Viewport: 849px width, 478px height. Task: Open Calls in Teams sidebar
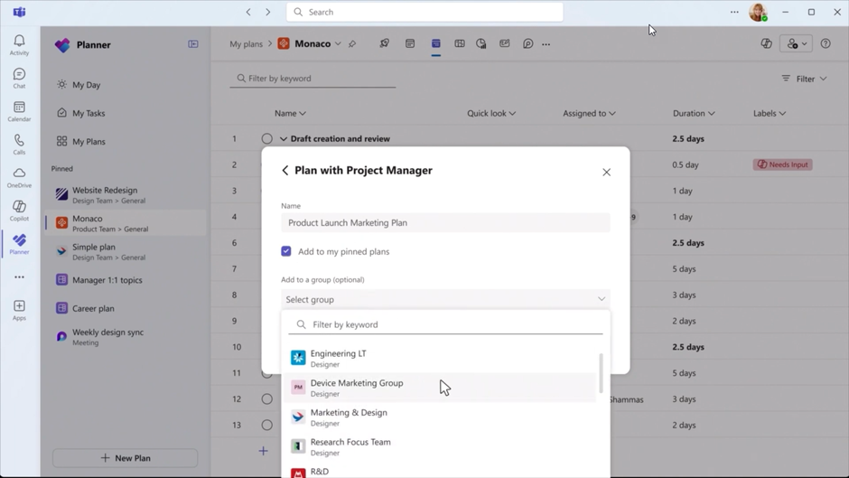(19, 145)
